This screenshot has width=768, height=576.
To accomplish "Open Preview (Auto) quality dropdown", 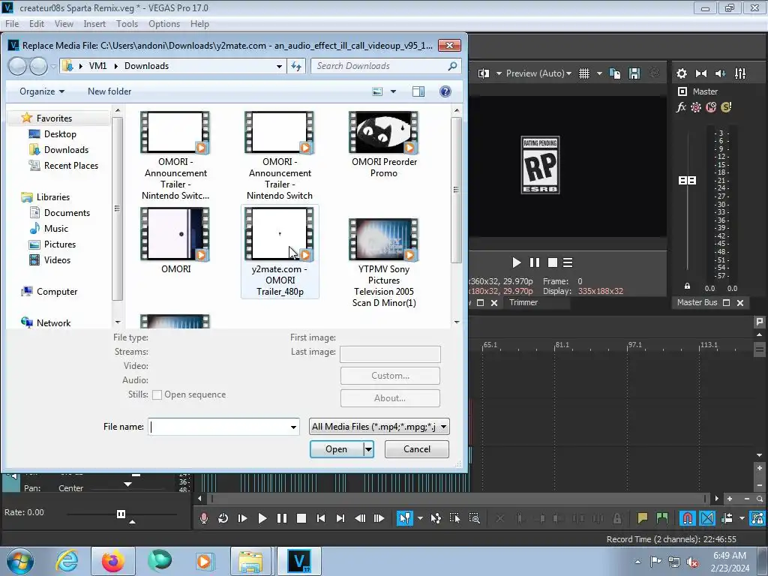I will coord(538,73).
